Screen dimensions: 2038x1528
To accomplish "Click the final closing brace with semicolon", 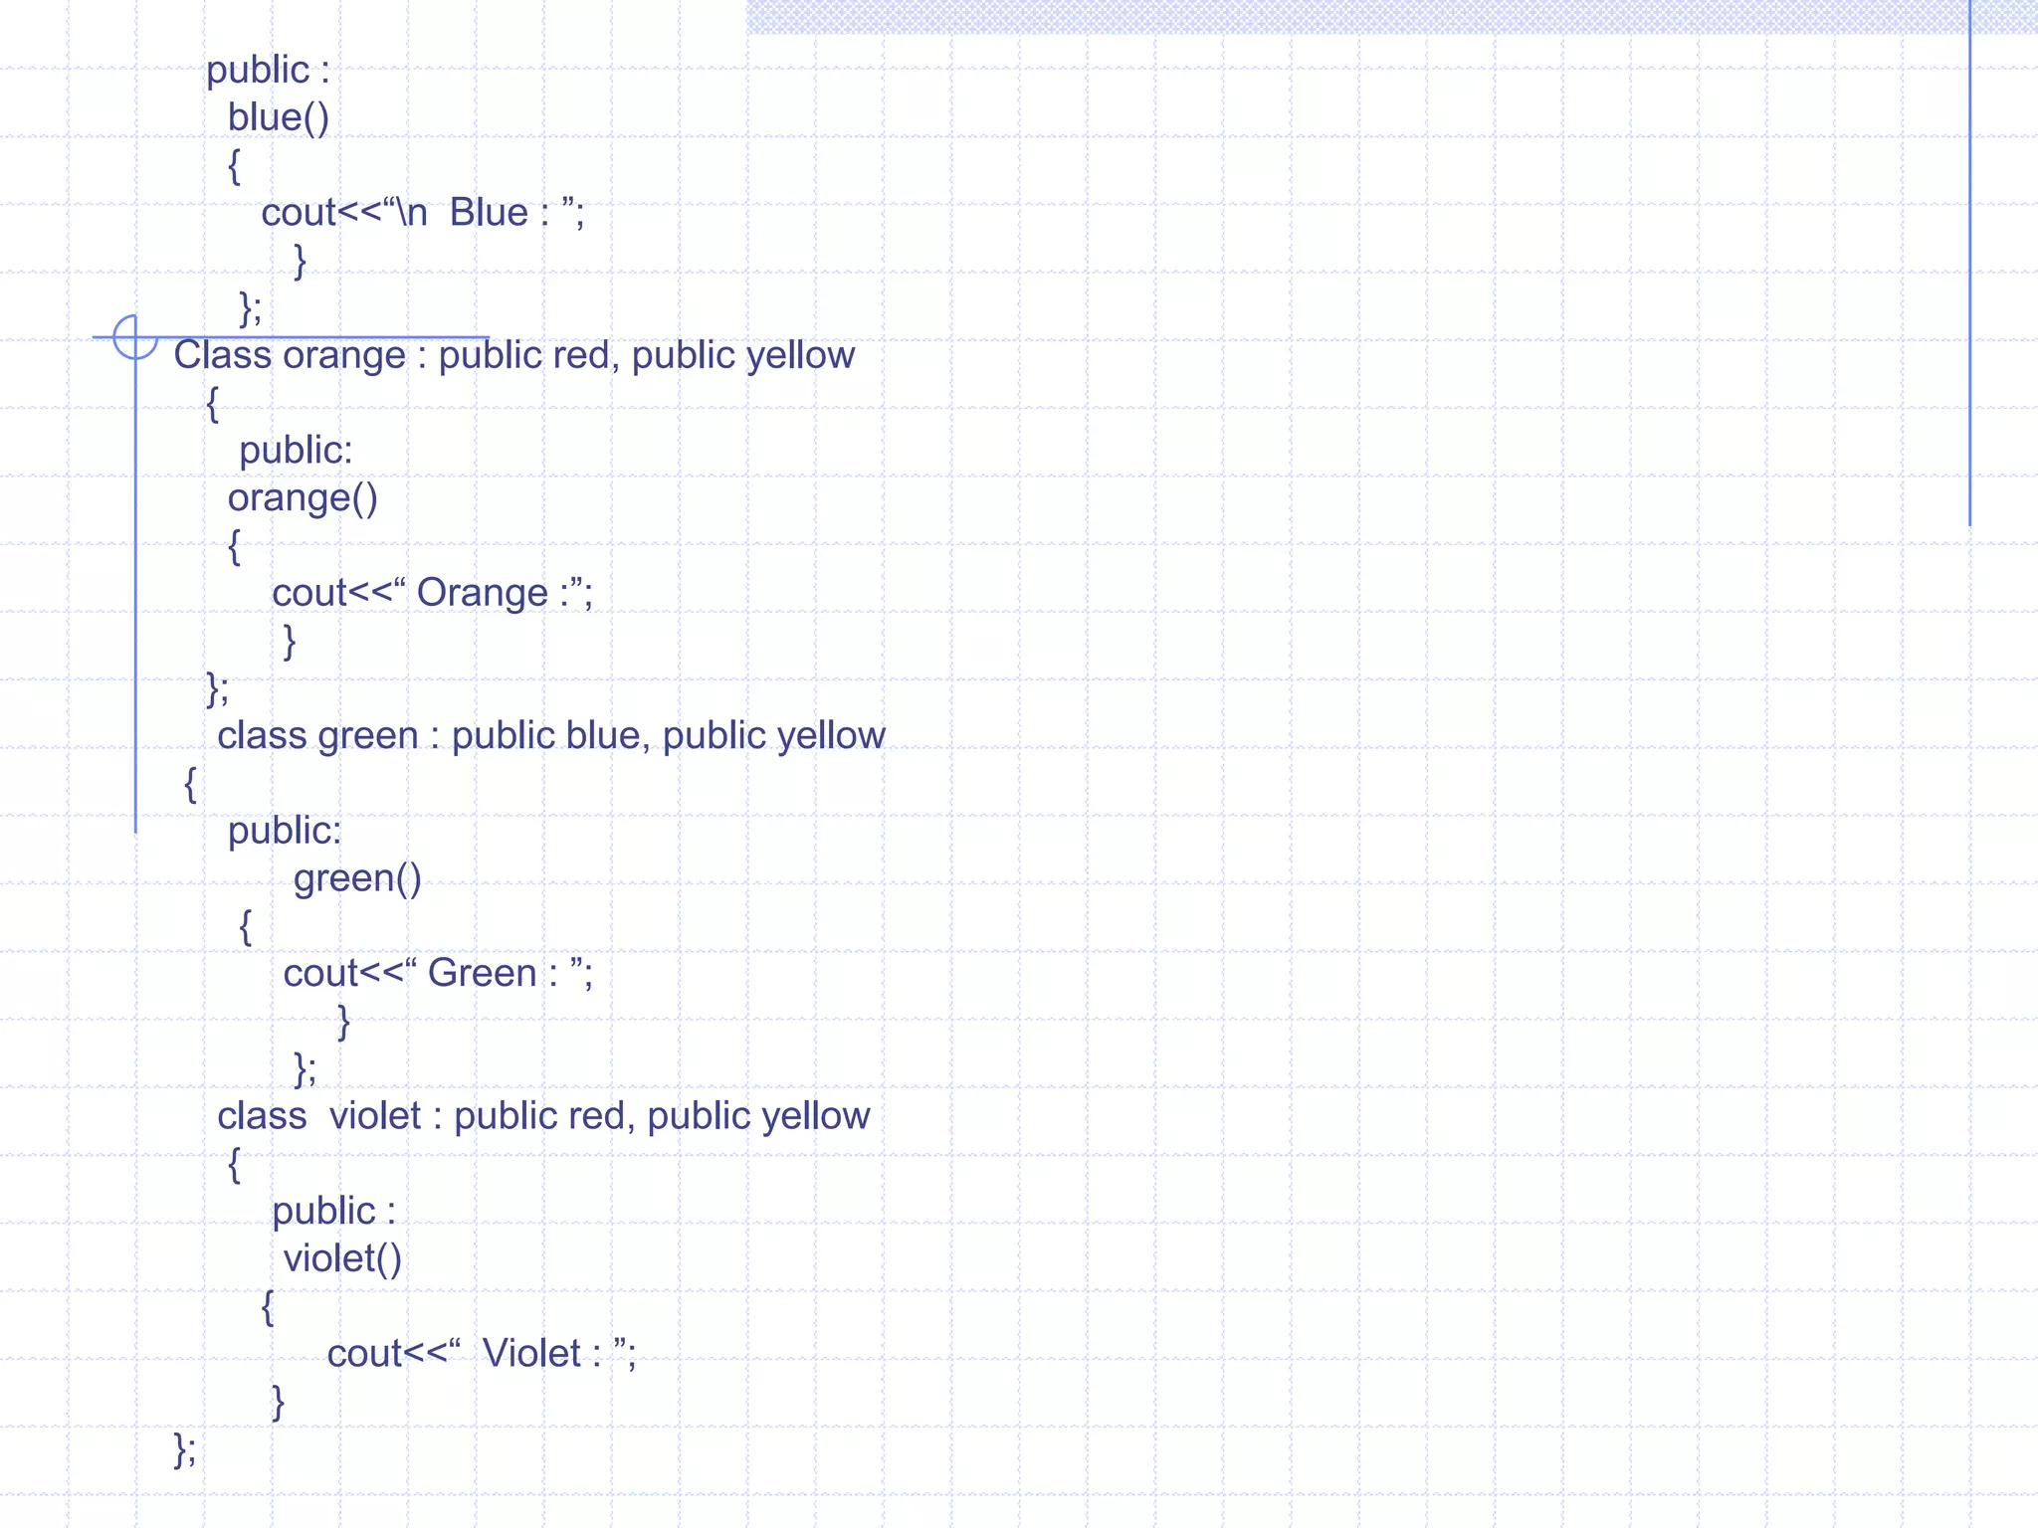I will (x=185, y=1449).
